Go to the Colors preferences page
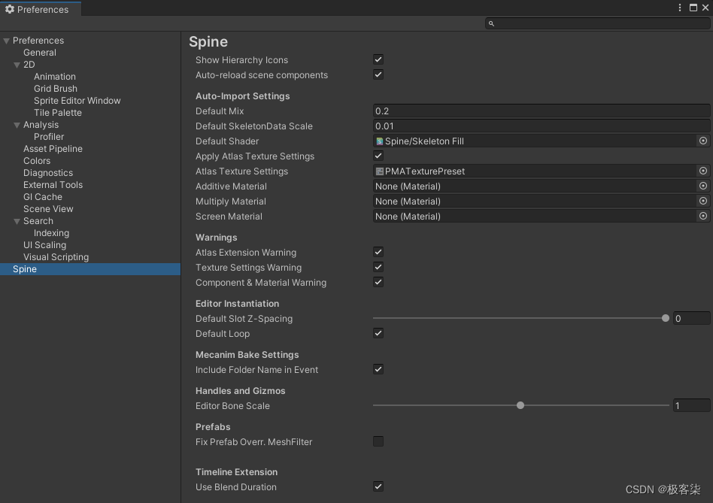Screen dimensions: 713x503 click(37, 161)
